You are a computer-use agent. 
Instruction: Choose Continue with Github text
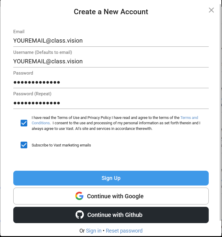tap(115, 215)
